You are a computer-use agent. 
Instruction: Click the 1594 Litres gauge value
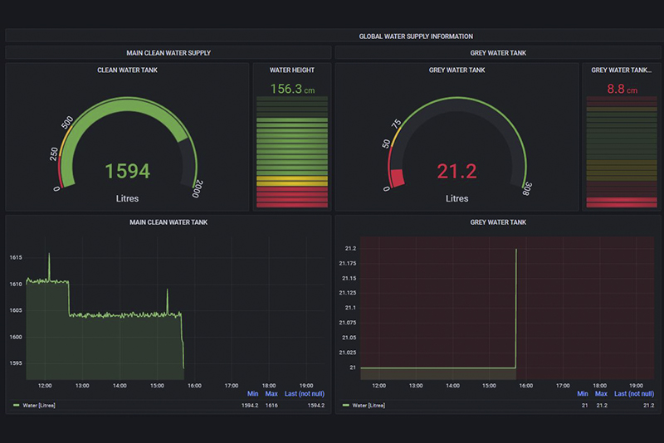click(x=127, y=172)
